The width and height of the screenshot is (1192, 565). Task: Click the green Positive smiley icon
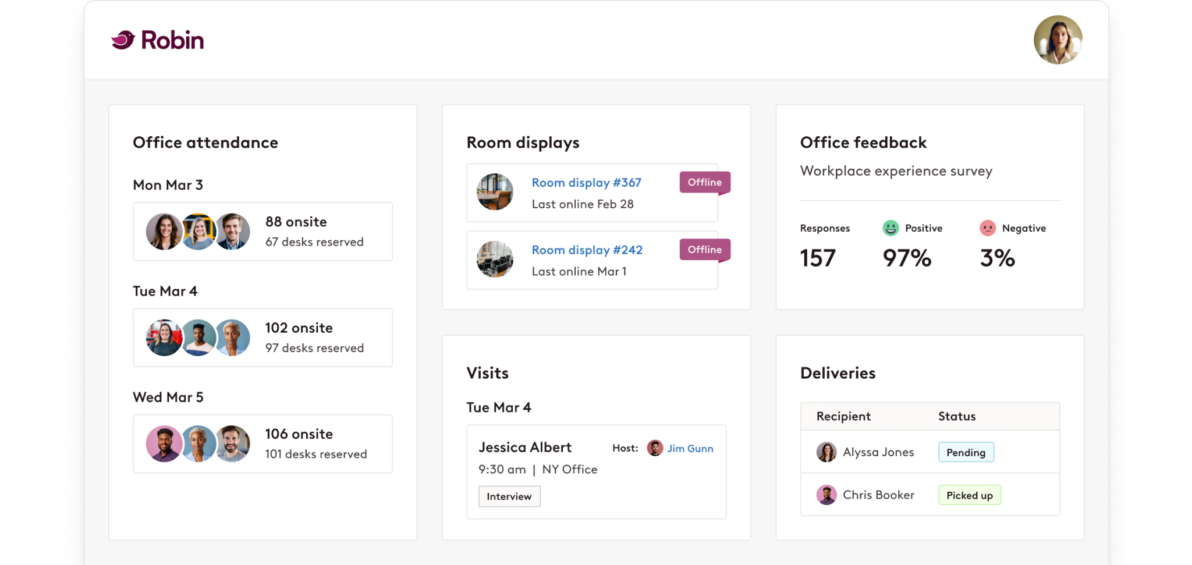click(x=891, y=228)
